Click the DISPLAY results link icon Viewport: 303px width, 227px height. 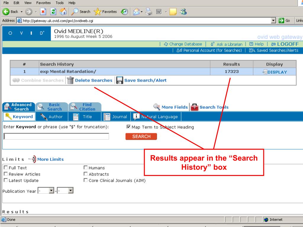coord(265,72)
